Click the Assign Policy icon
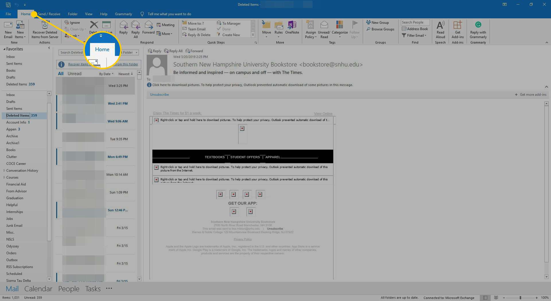 [x=310, y=25]
